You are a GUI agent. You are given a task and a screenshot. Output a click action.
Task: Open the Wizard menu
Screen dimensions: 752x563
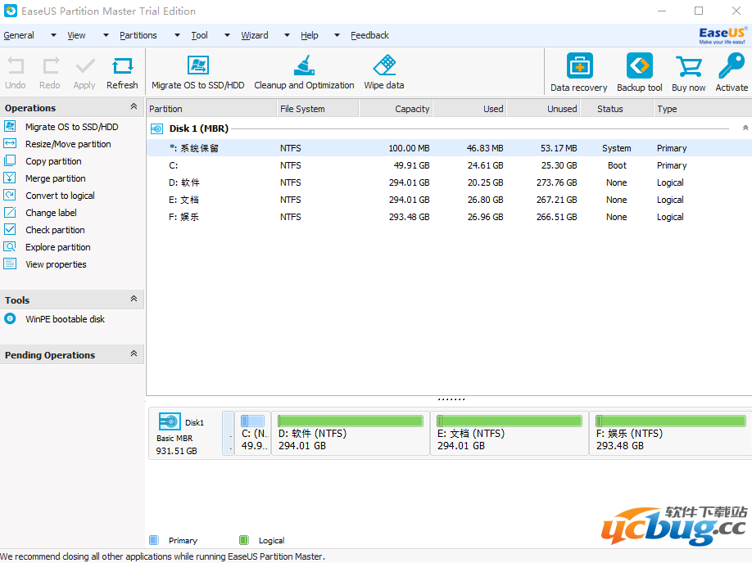(255, 35)
